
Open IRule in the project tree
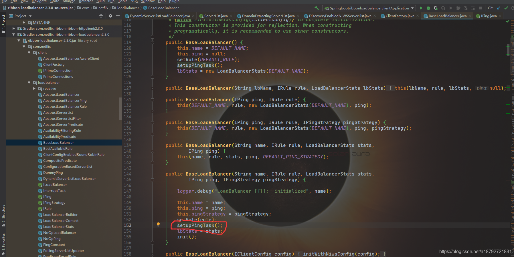click(x=47, y=209)
